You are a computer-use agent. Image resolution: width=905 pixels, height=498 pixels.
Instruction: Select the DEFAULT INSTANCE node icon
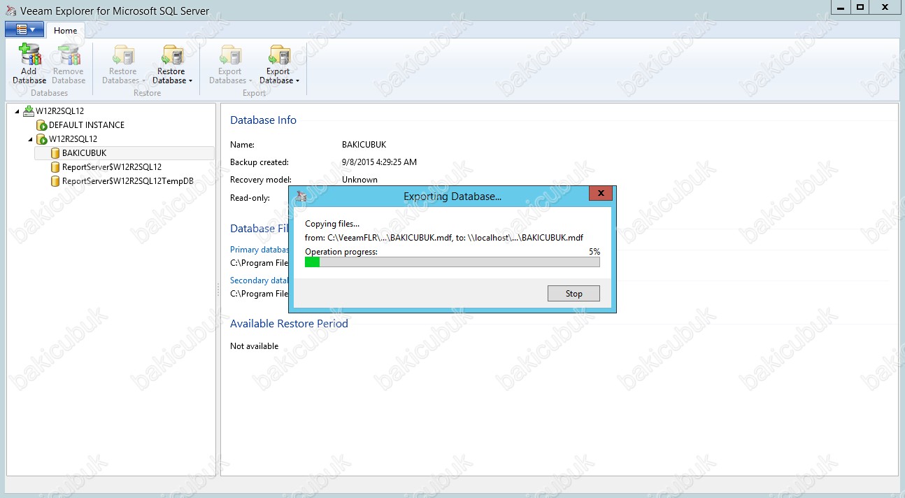(41, 125)
